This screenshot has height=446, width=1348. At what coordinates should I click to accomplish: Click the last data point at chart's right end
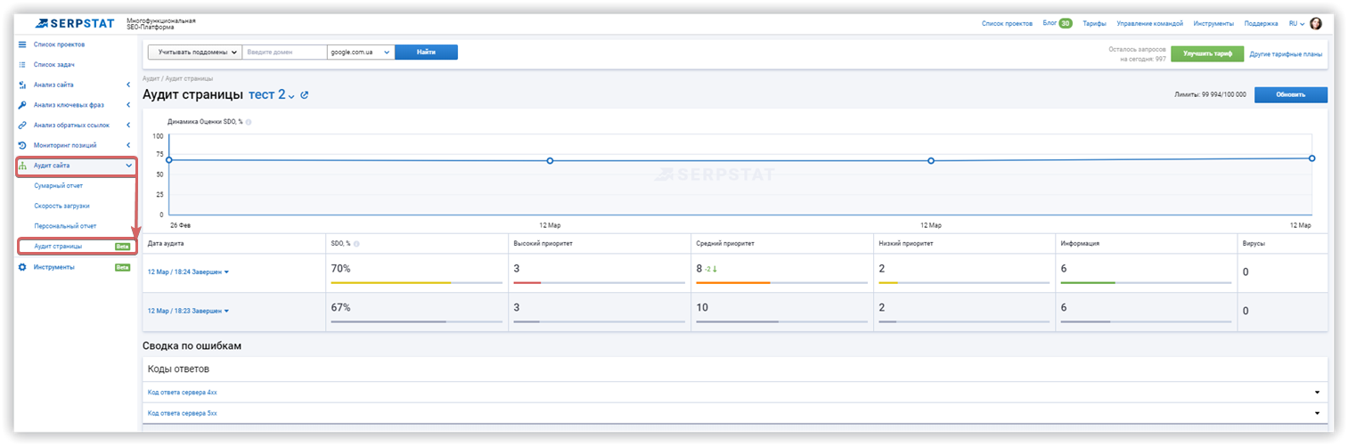(1311, 158)
